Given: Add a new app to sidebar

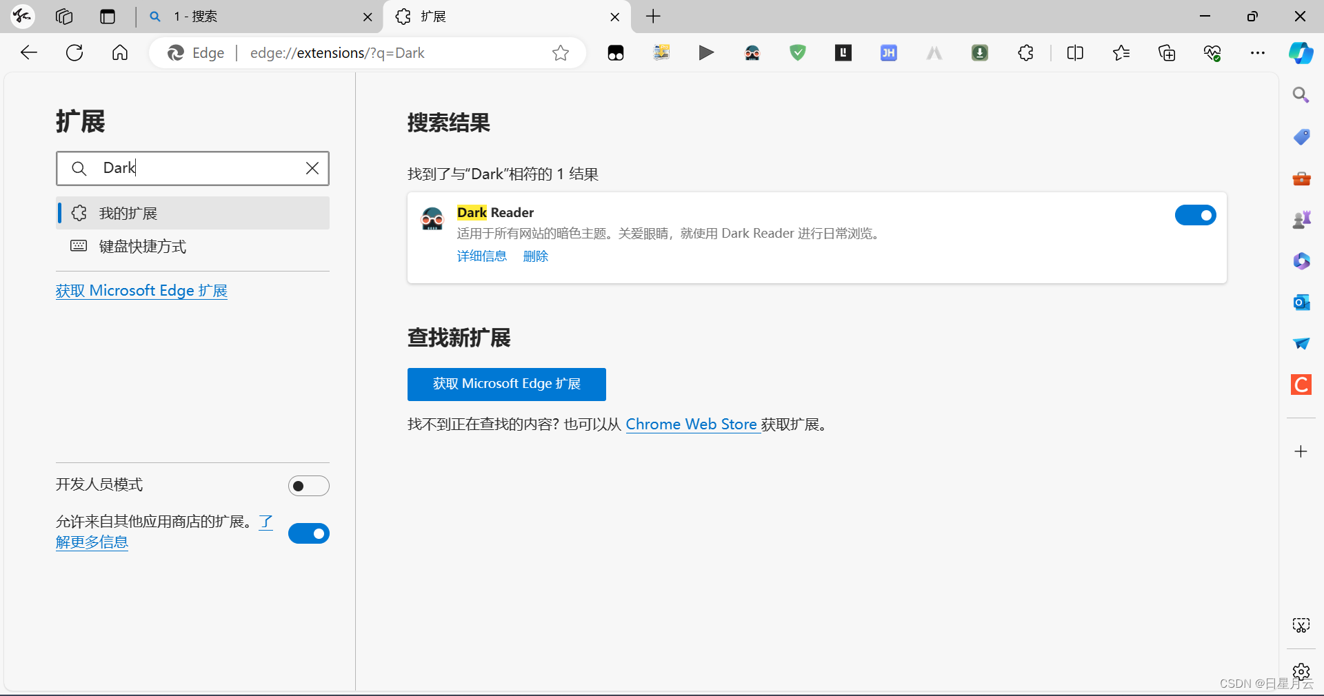Looking at the screenshot, I should [x=1301, y=451].
